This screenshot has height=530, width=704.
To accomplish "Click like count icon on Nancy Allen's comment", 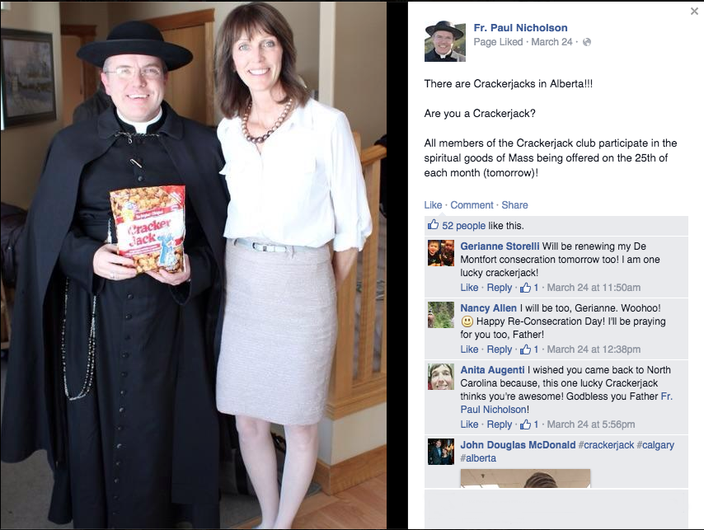I will point(525,349).
